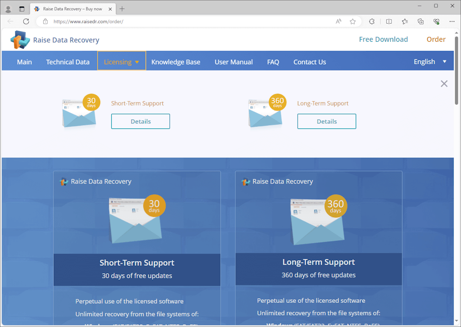The height and width of the screenshot is (327, 461).
Task: Open the tab actions menu icon
Action: (22, 9)
